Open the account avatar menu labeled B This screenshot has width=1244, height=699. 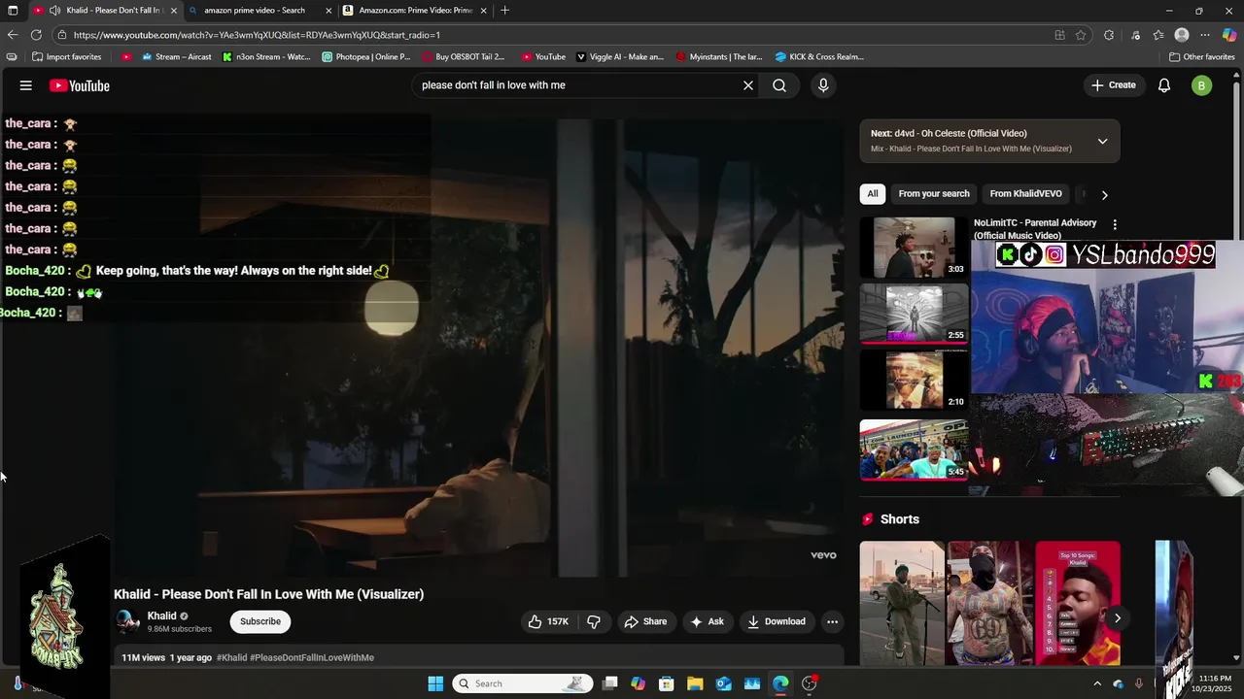[1201, 85]
